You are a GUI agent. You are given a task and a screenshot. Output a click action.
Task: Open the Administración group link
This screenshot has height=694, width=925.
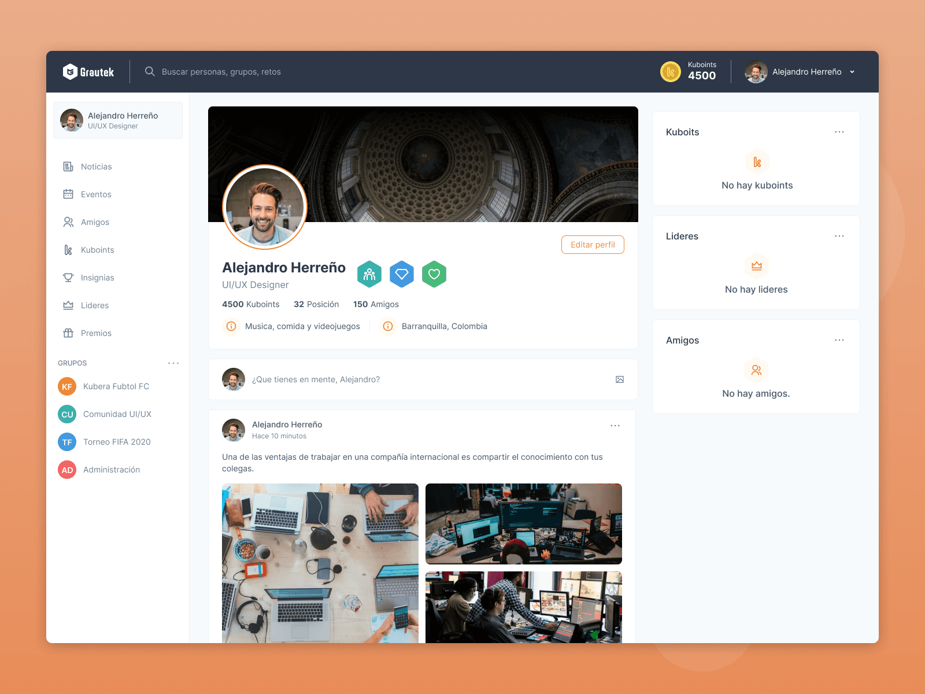pyautogui.click(x=112, y=470)
